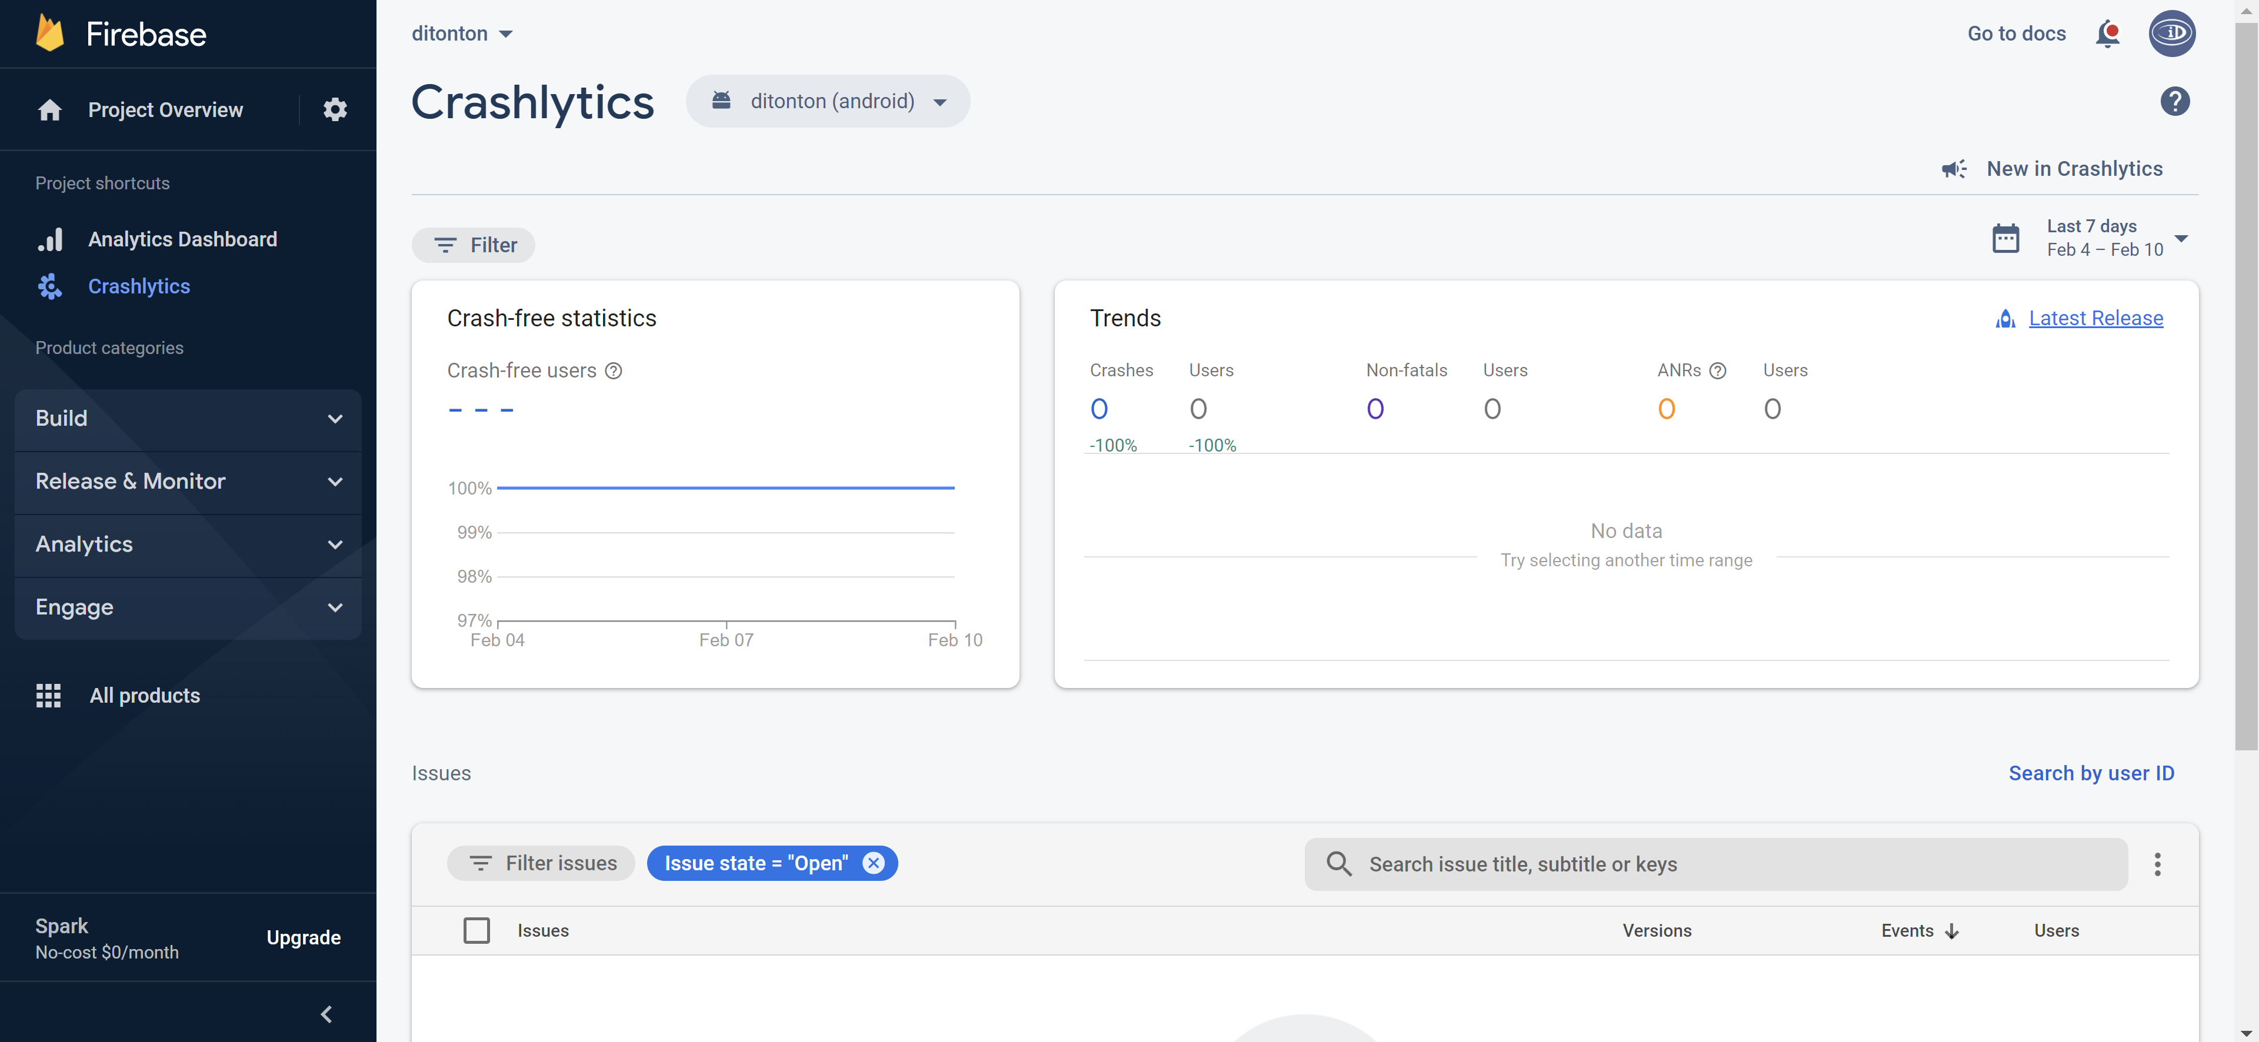Click the help question mark icon
Screen dimensions: 2259x1042
2175,102
